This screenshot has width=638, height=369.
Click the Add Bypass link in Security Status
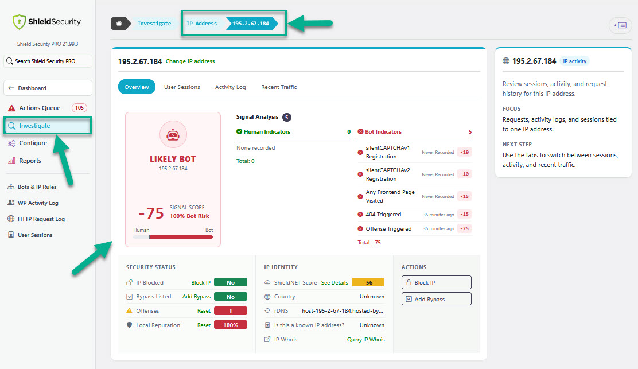(196, 297)
